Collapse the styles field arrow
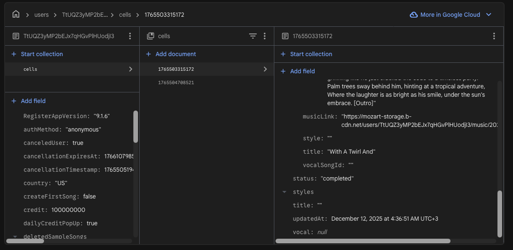This screenshot has height=250, width=513. click(x=284, y=192)
